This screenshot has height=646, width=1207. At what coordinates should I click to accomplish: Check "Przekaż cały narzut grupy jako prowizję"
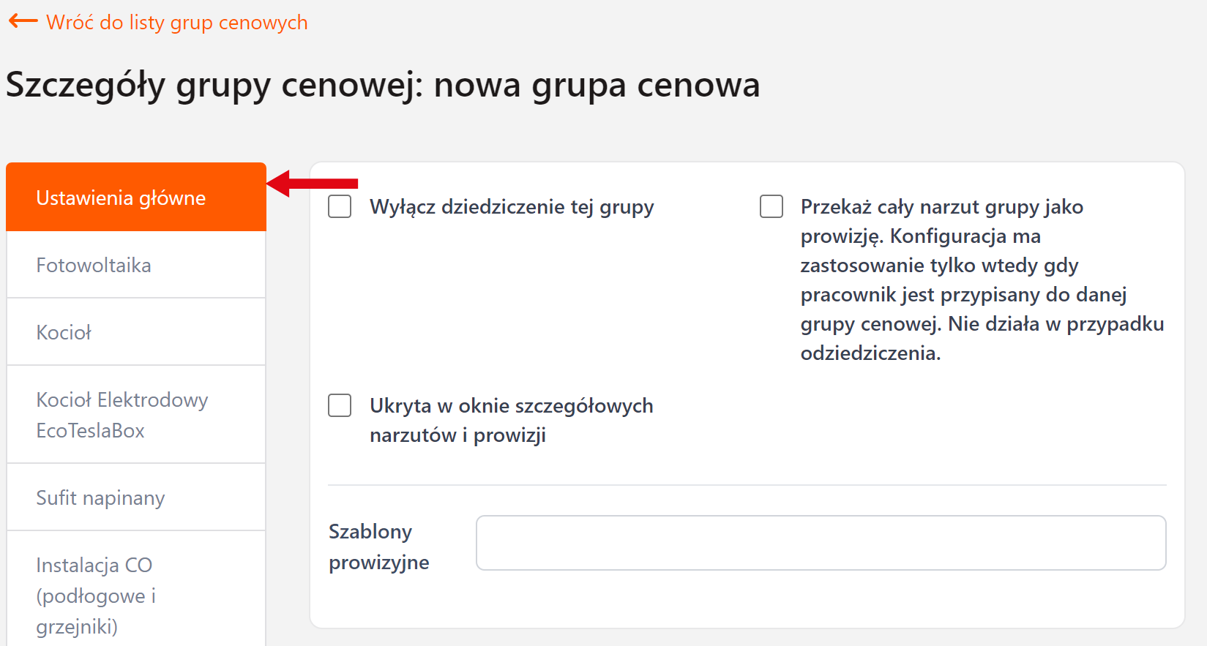pos(771,206)
